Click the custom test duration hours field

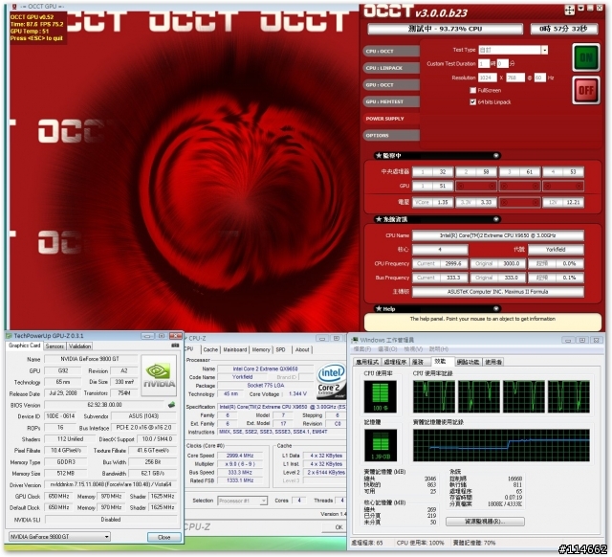pos(484,64)
